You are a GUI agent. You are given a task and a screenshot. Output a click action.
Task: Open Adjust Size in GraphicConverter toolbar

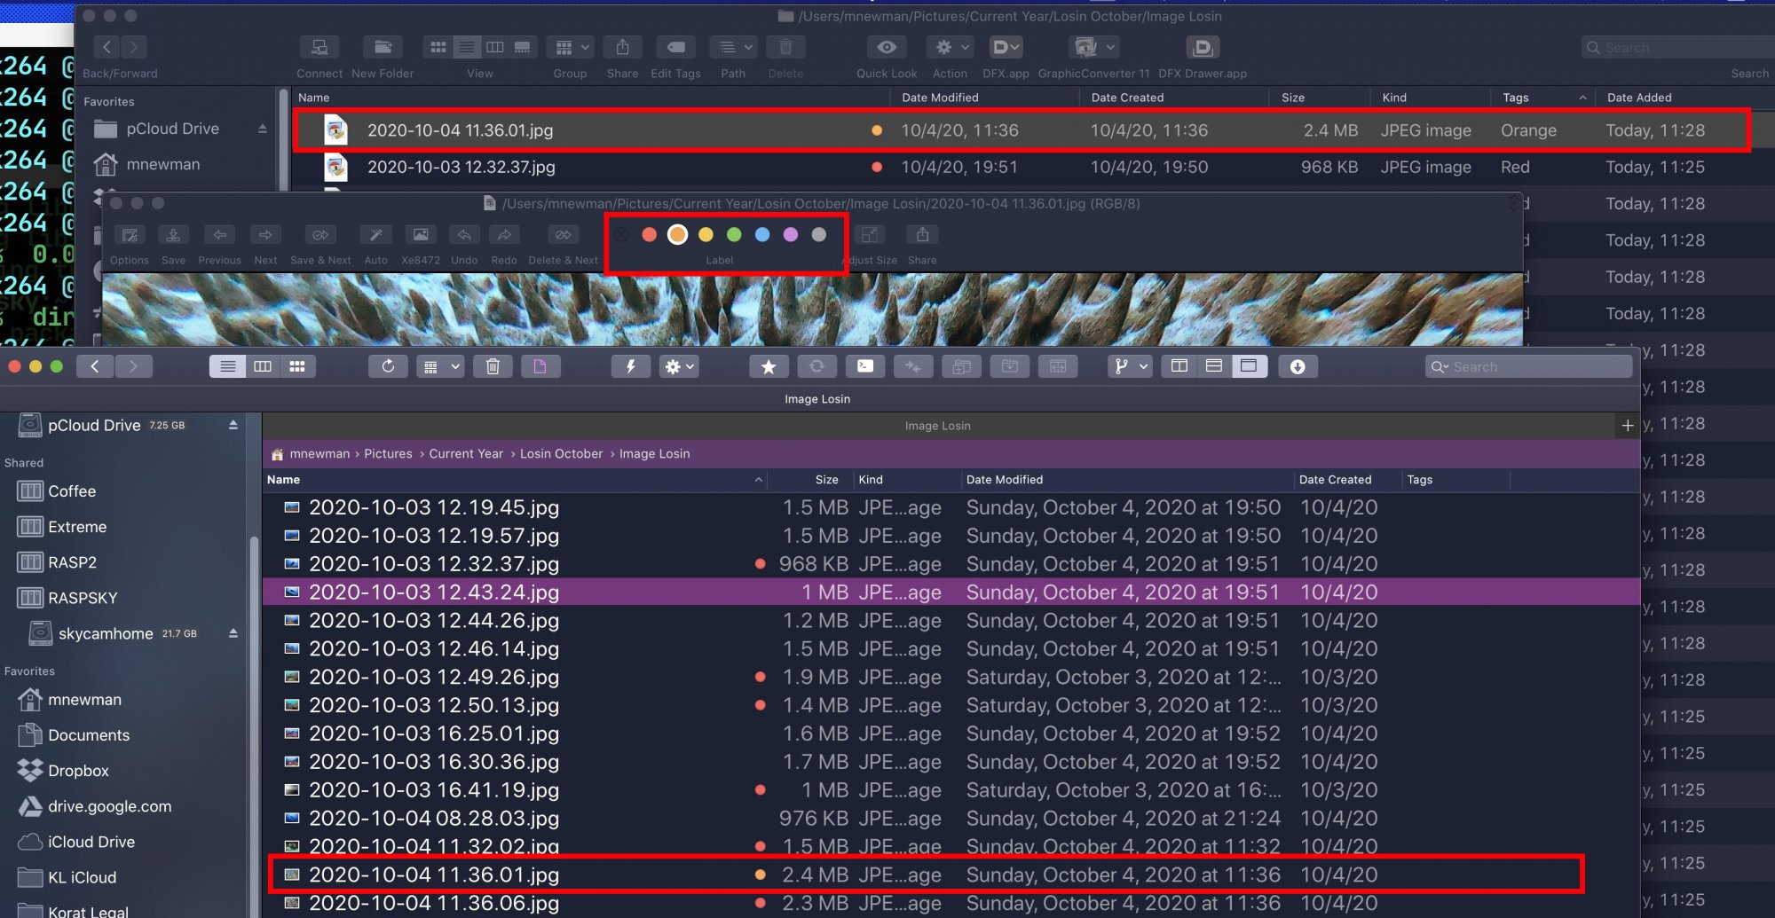click(x=869, y=235)
